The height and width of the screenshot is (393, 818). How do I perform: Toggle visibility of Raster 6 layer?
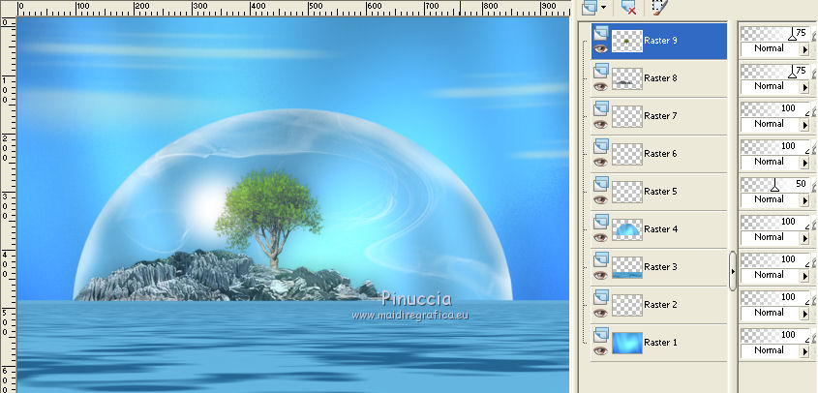tap(601, 162)
